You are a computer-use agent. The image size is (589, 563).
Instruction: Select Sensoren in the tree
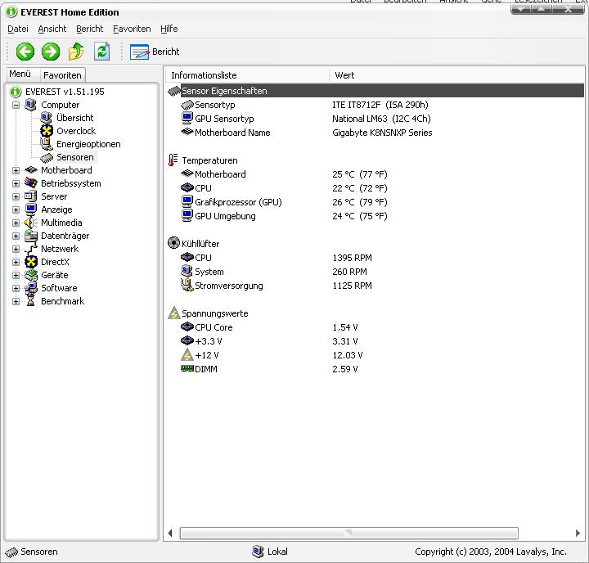tap(74, 157)
